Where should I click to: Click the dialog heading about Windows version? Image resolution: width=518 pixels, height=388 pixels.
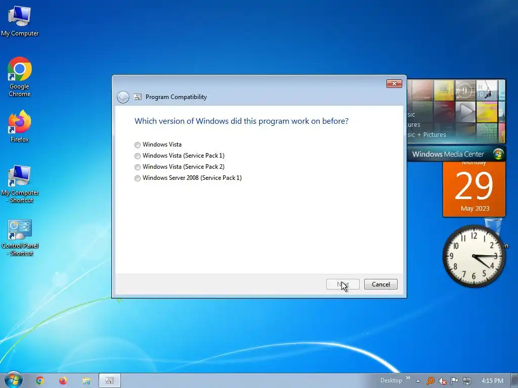tap(241, 121)
